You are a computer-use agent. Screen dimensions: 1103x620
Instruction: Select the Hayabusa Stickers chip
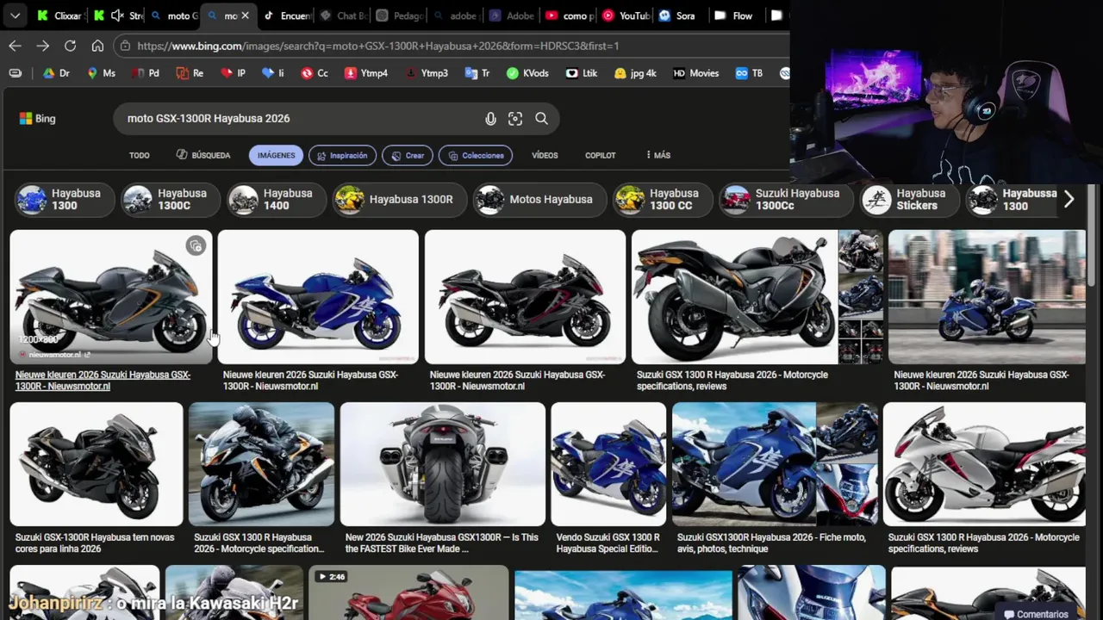[x=909, y=200]
